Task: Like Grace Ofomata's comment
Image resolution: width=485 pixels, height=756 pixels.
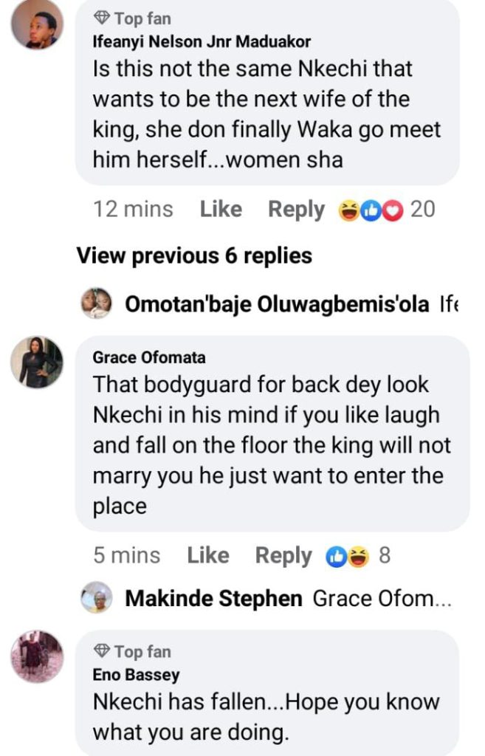Action: tap(208, 555)
